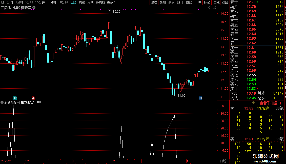Open F10 company information
This screenshot has height=164, width=286.
click(x=198, y=2)
